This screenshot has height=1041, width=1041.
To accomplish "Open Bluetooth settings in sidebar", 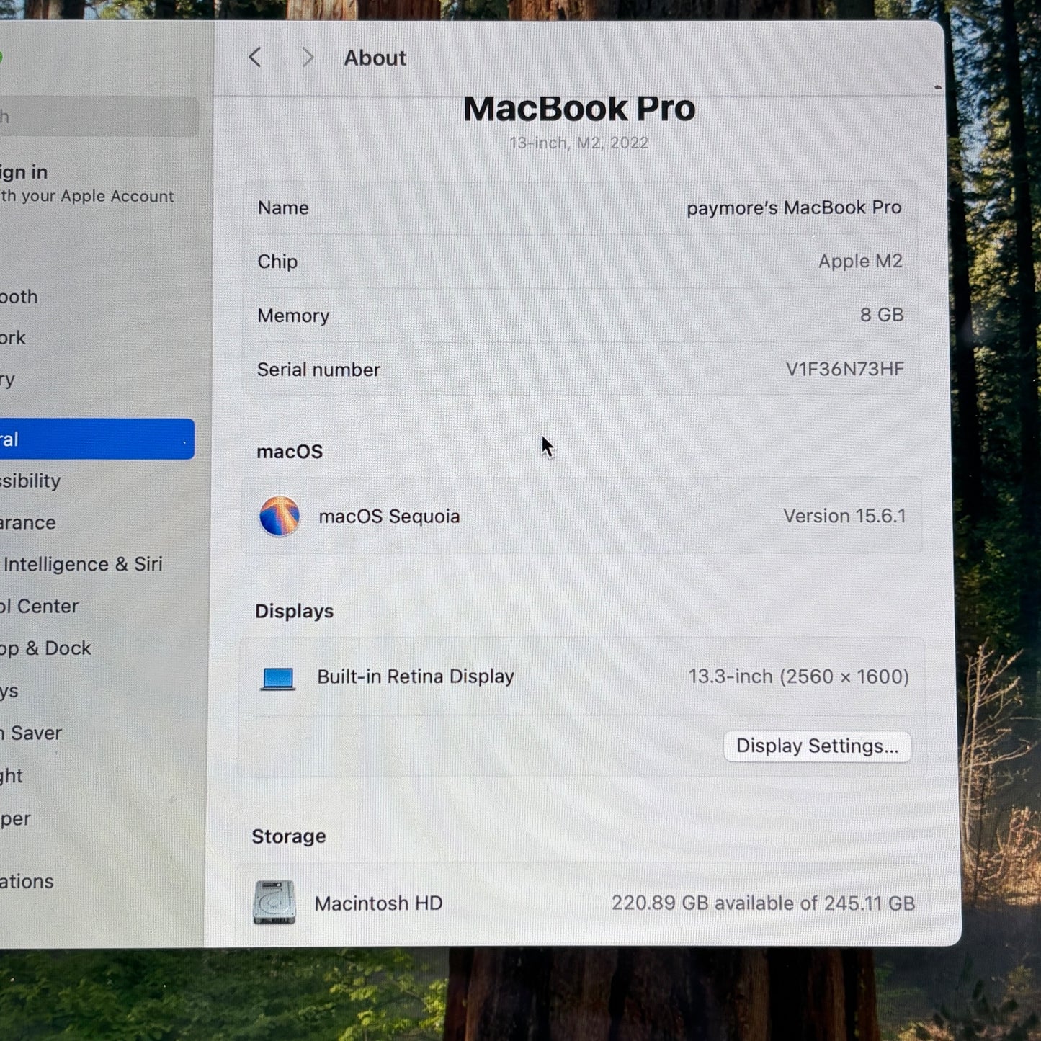I will (x=19, y=297).
